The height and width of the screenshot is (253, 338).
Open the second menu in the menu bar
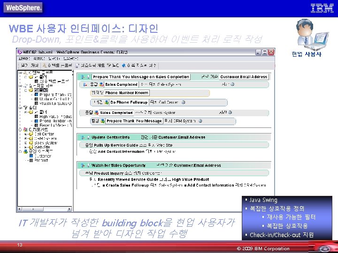[x=39, y=59]
